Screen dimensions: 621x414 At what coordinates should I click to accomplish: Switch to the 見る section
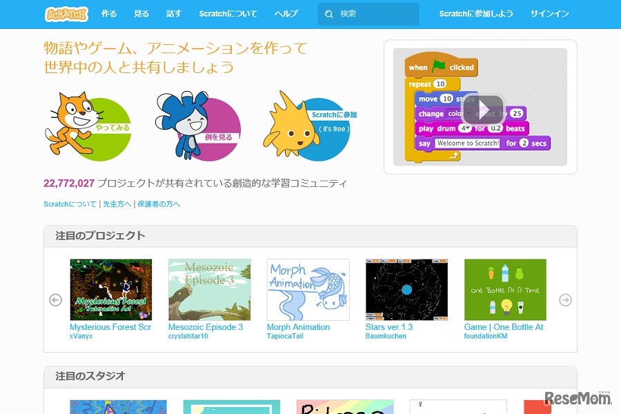click(x=141, y=14)
